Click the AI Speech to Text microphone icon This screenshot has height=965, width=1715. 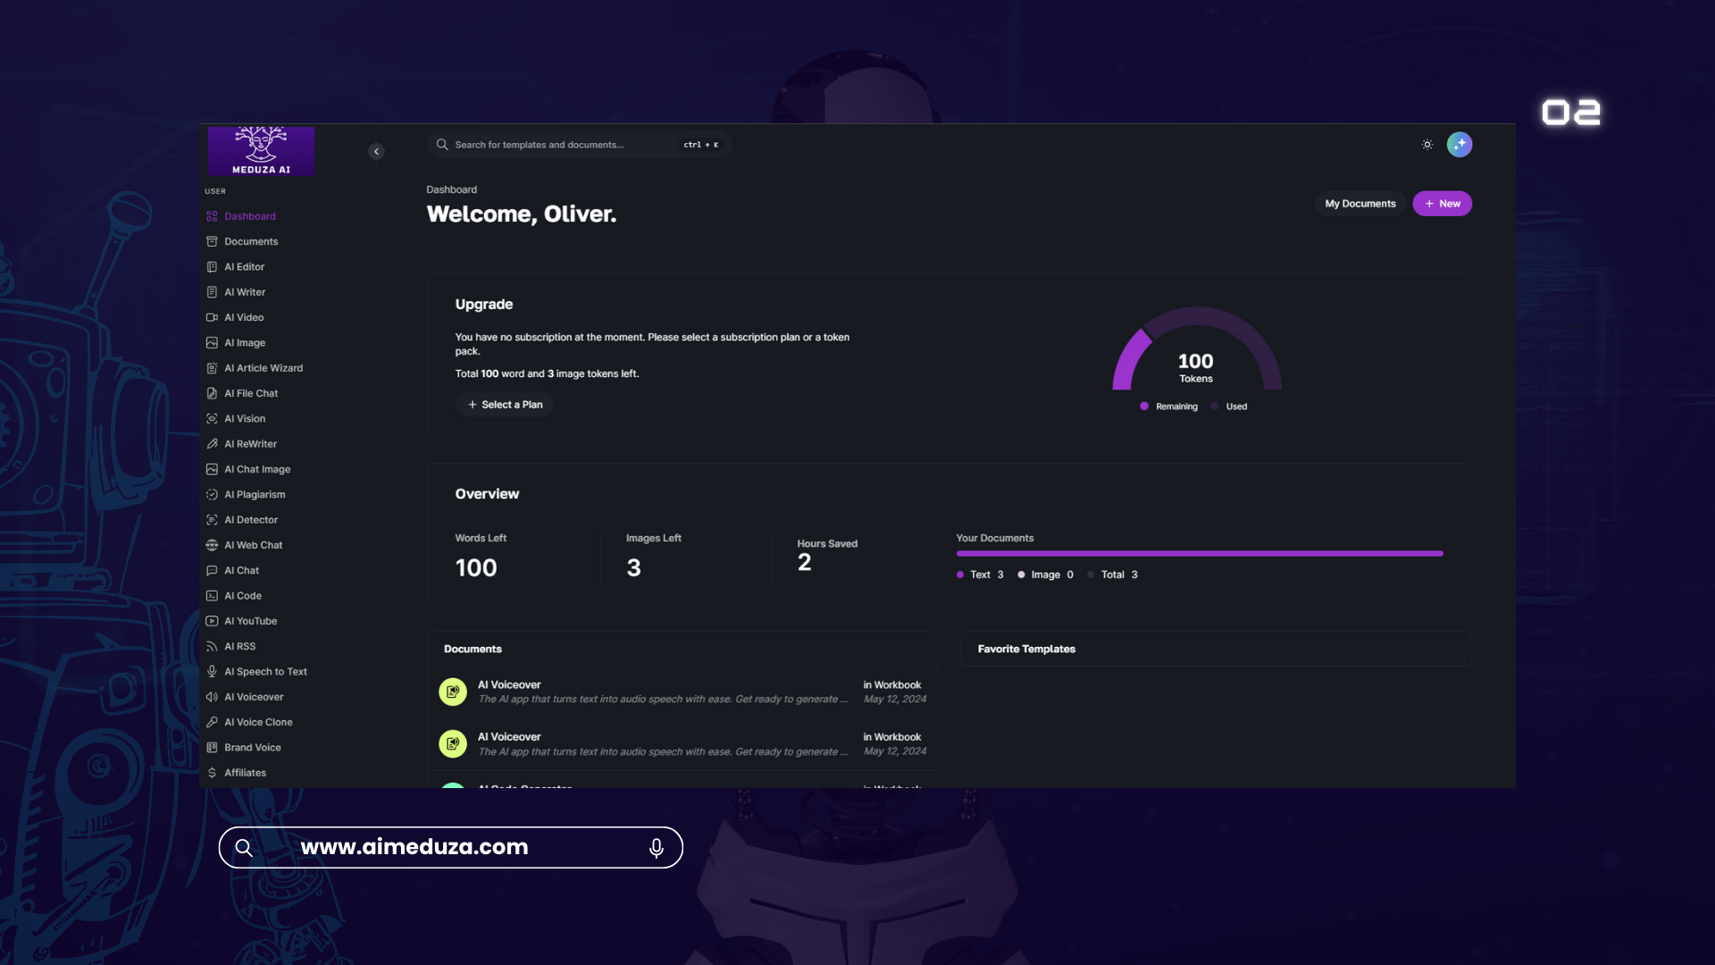click(212, 672)
